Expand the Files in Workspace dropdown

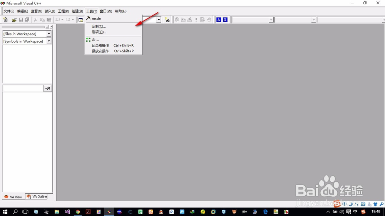tap(49, 34)
